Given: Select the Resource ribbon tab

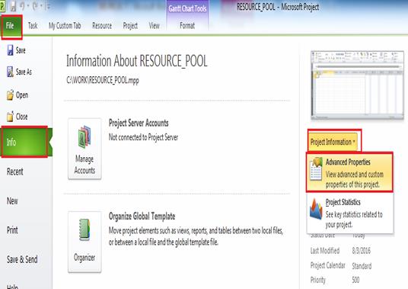Looking at the screenshot, I should [102, 25].
